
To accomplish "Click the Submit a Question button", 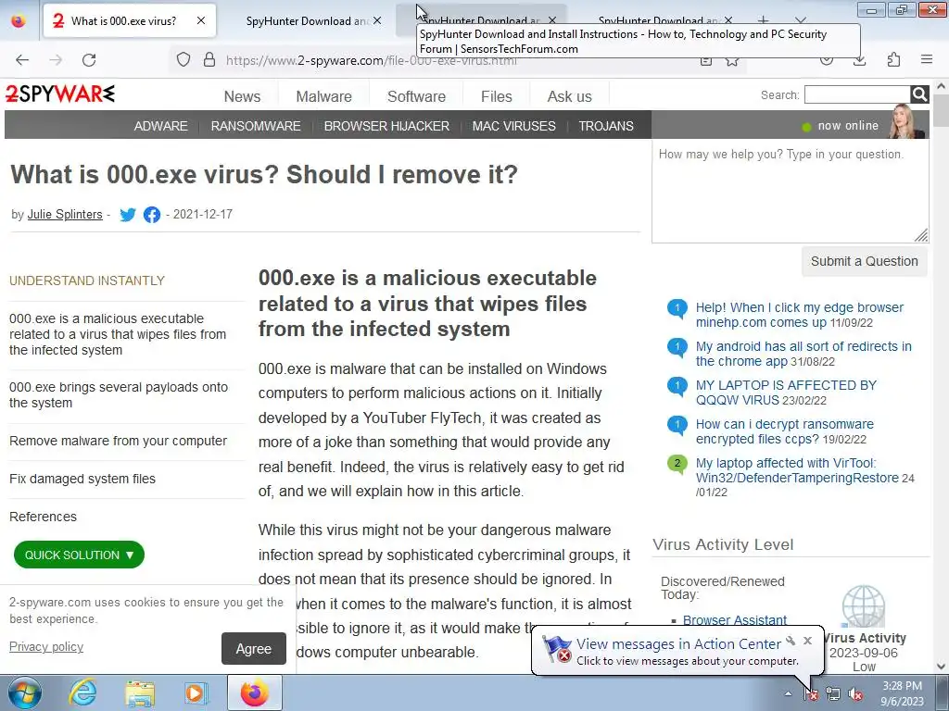I will click(x=865, y=261).
